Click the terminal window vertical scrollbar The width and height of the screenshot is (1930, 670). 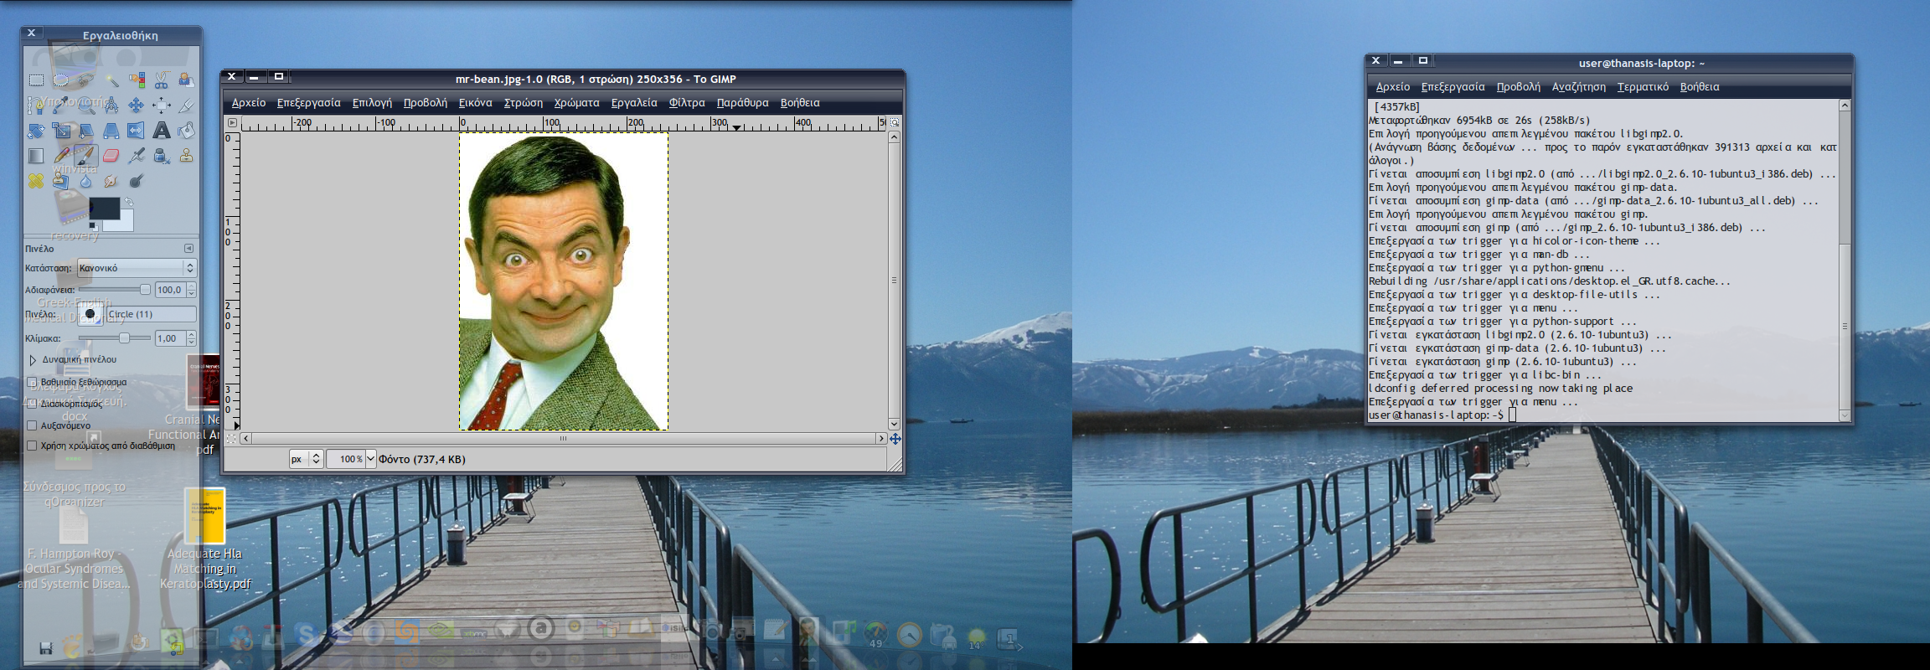click(1844, 260)
